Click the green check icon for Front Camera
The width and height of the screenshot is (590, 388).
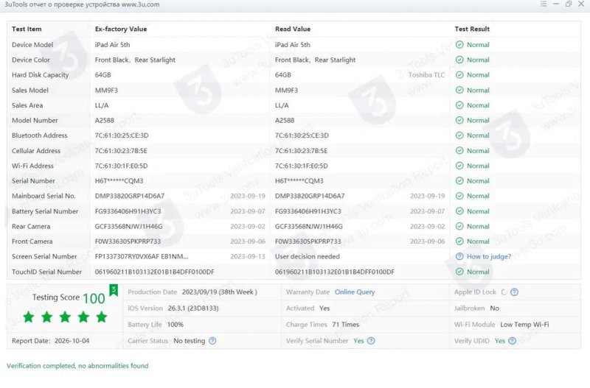point(459,241)
